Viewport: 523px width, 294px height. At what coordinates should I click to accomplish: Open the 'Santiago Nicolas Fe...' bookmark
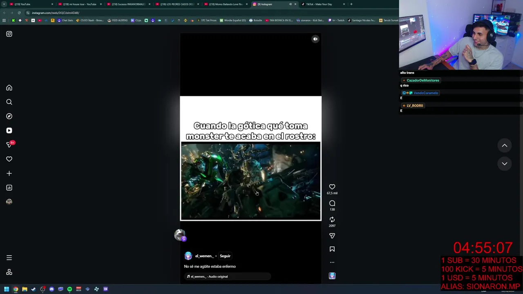[x=361, y=20]
